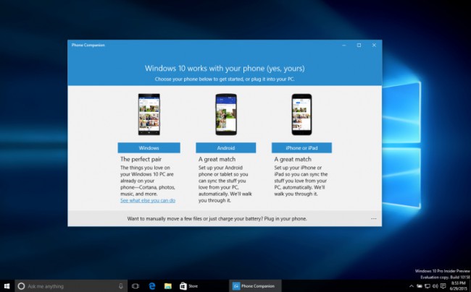Open Task View from the taskbar
The width and height of the screenshot is (471, 292).
[136, 286]
